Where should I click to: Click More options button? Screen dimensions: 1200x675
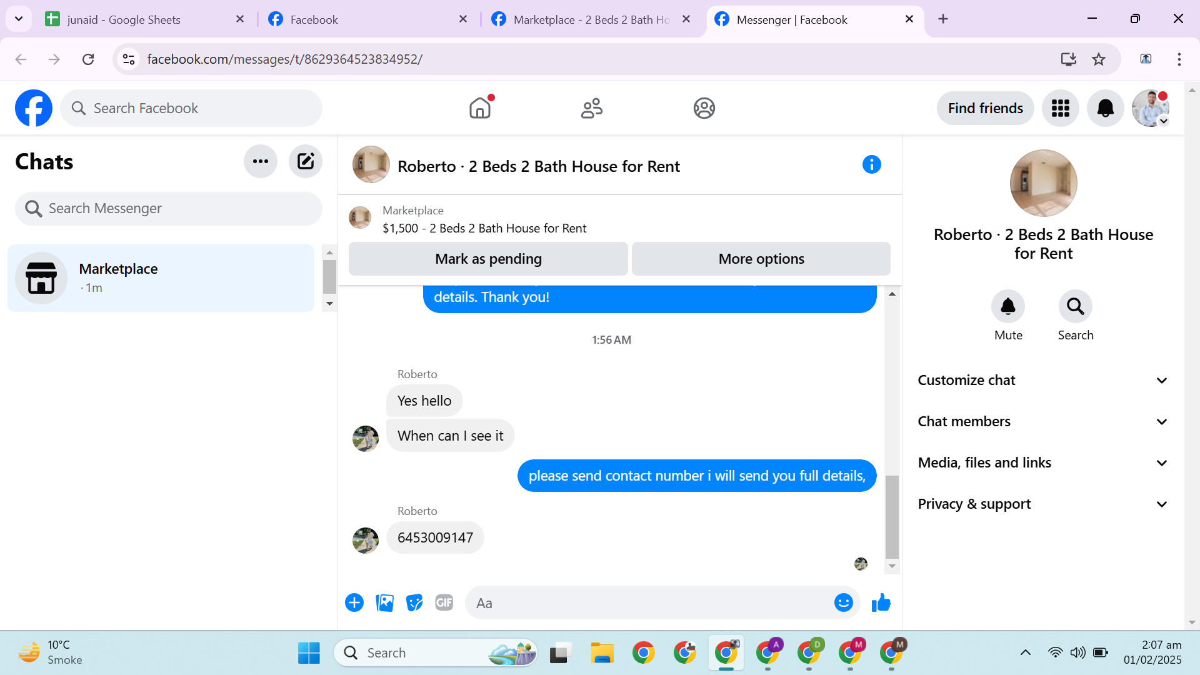click(x=761, y=259)
